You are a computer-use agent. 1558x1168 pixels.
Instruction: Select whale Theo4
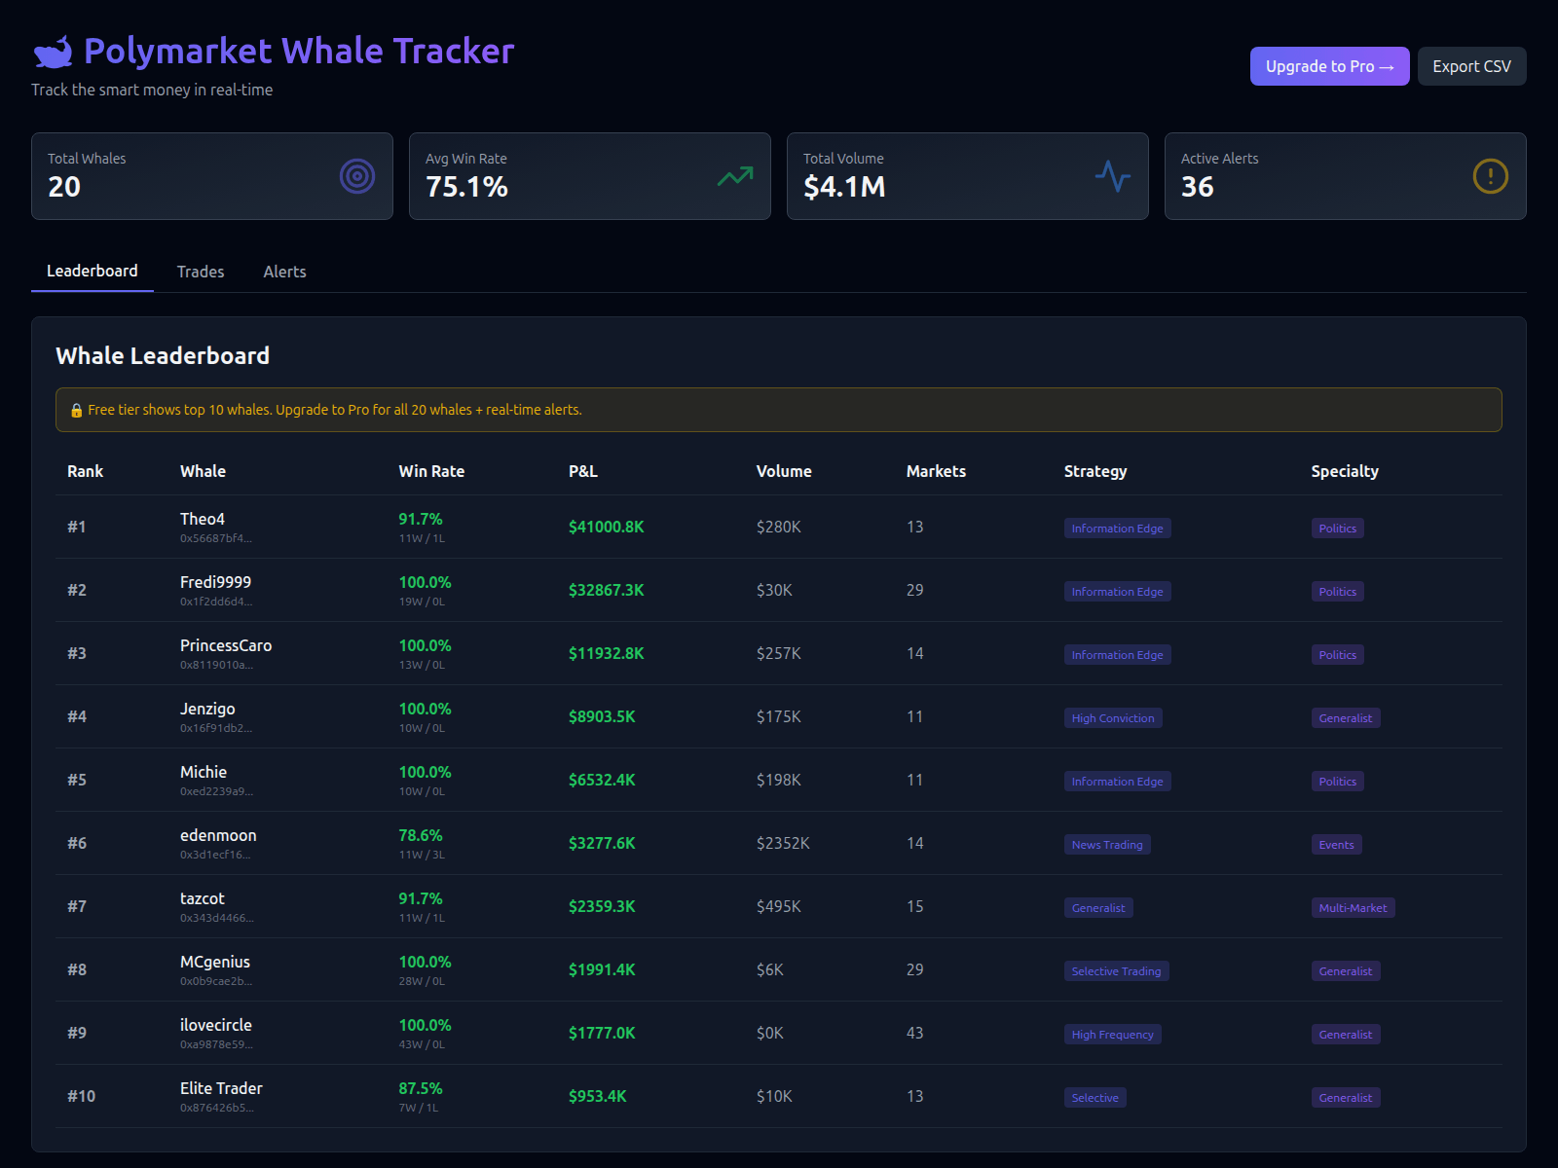pyautogui.click(x=203, y=519)
